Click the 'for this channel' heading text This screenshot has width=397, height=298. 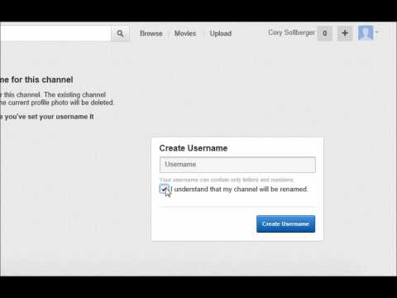(x=42, y=79)
